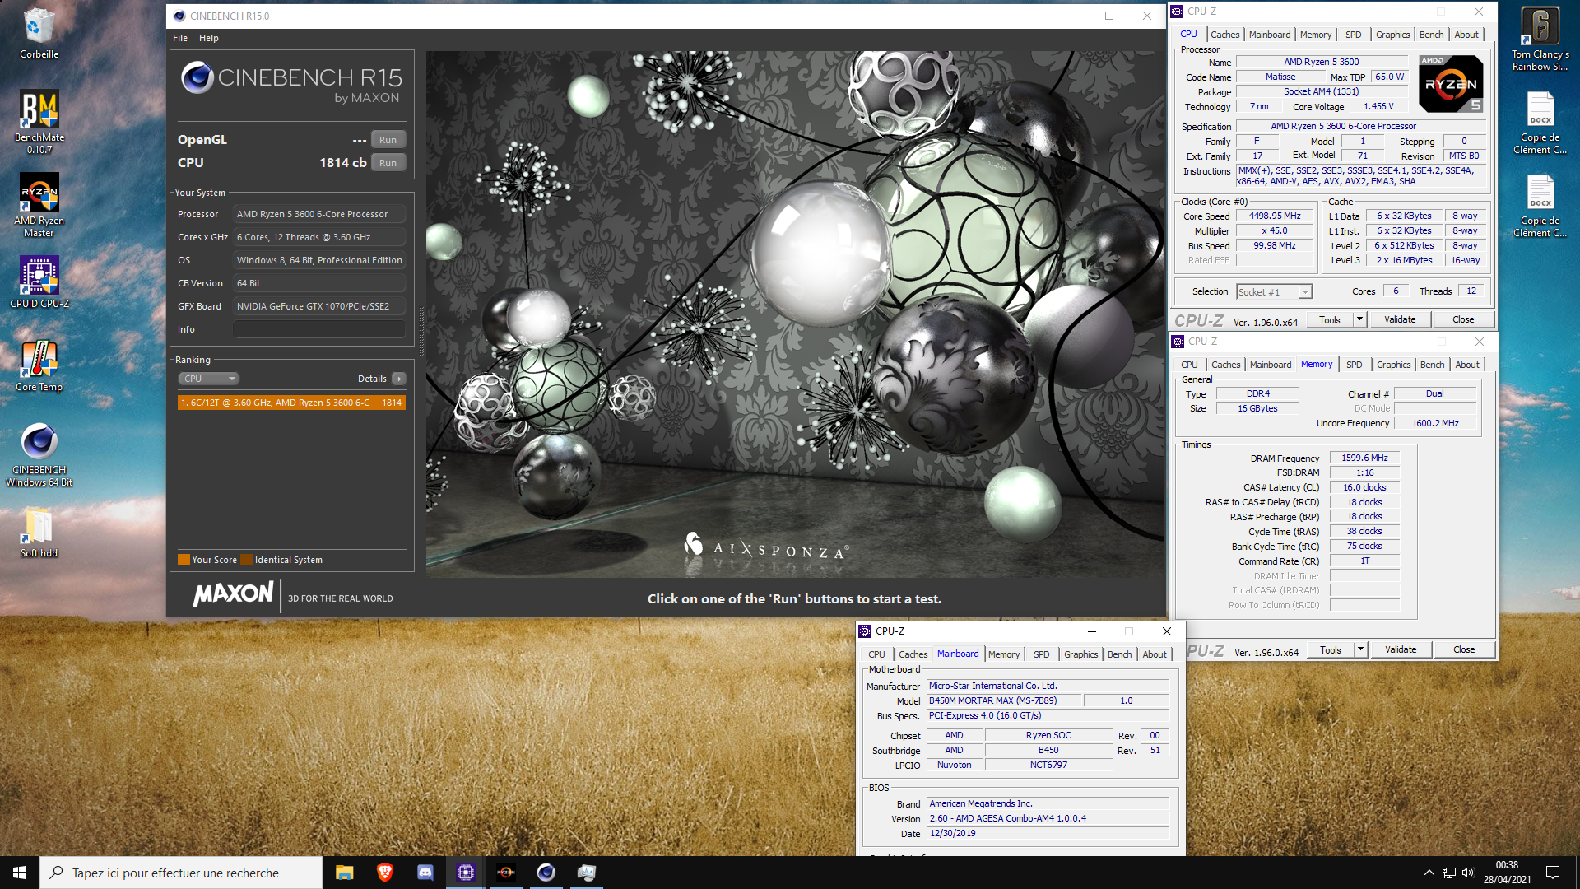Click the Core Speed 4498.95 MHz value
Viewport: 1580px width, 889px height.
coord(1275,216)
